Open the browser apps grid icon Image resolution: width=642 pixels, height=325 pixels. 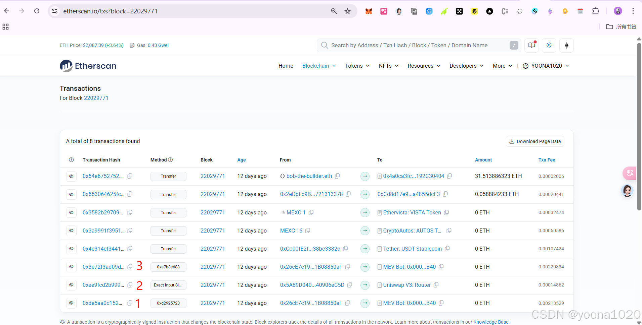tap(5, 27)
